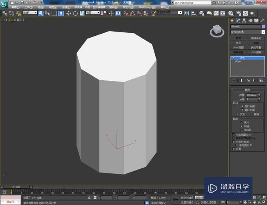
Task: Activate the Select and Move tool
Action: 69,13
